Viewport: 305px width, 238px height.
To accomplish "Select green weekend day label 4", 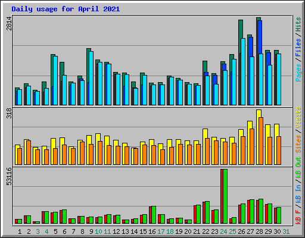I will pyautogui.click(x=46, y=231).
